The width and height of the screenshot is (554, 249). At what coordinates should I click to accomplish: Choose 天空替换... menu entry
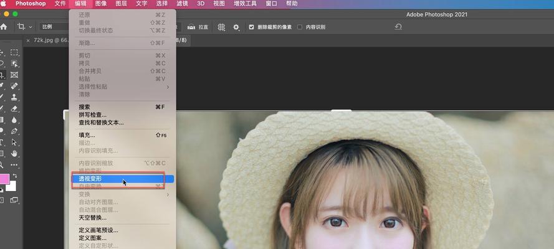pos(123,218)
